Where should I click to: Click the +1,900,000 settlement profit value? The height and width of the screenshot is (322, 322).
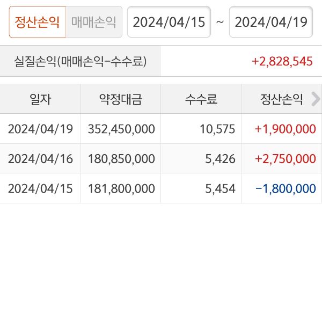pyautogui.click(x=285, y=129)
